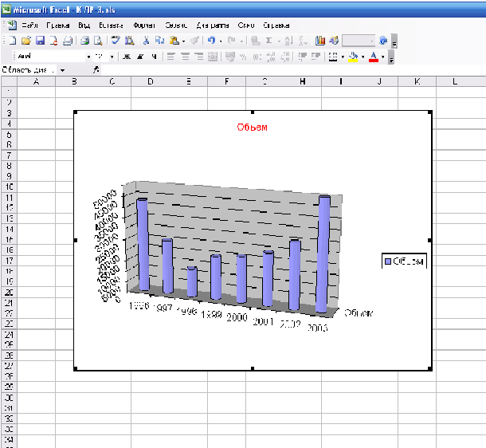Open the Zoom percentage combo box
The image size is (486, 448).
pyautogui.click(x=359, y=41)
